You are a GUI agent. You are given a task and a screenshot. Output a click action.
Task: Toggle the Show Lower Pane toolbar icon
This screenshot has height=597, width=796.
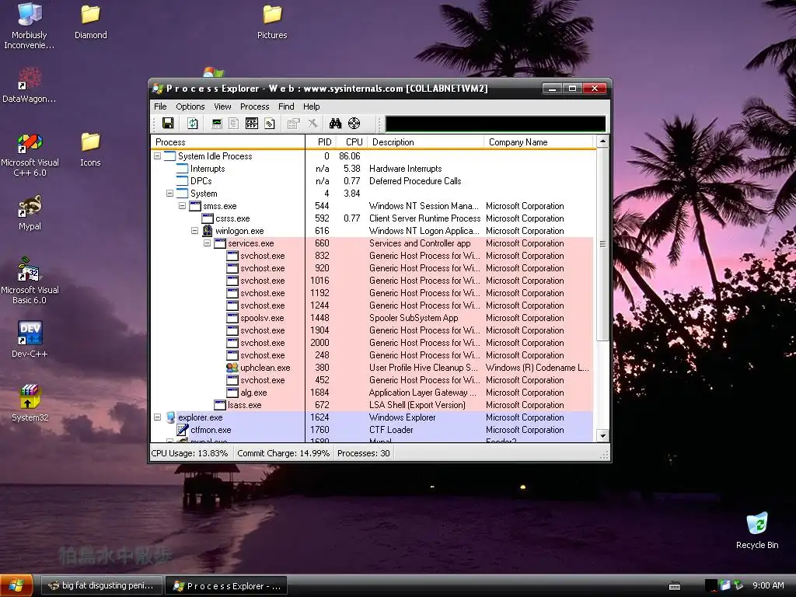[x=252, y=124]
